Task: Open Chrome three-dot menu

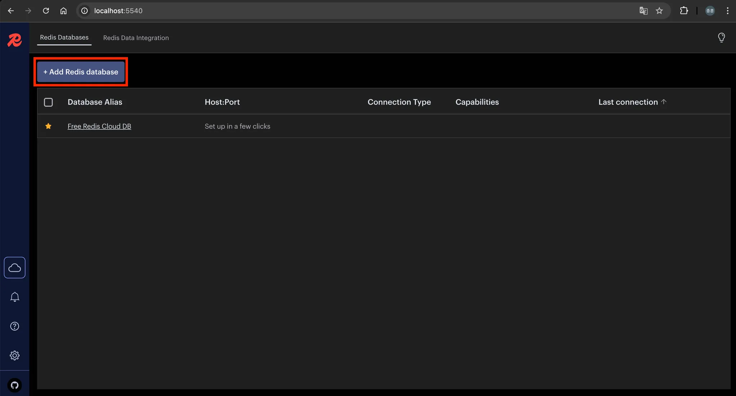Action: 727,11
